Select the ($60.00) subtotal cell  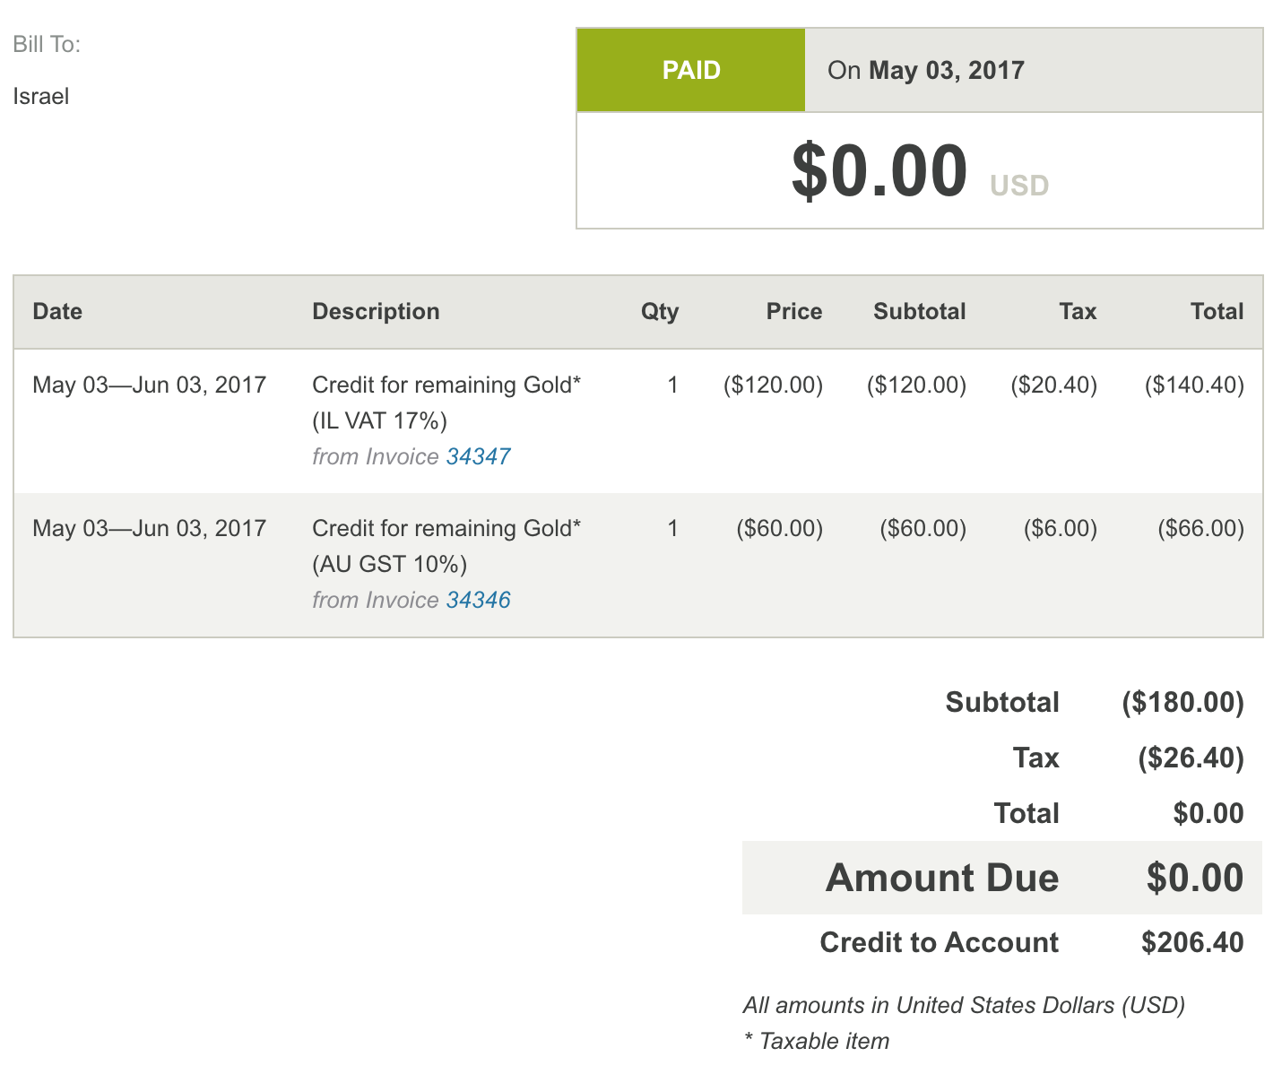coord(923,528)
